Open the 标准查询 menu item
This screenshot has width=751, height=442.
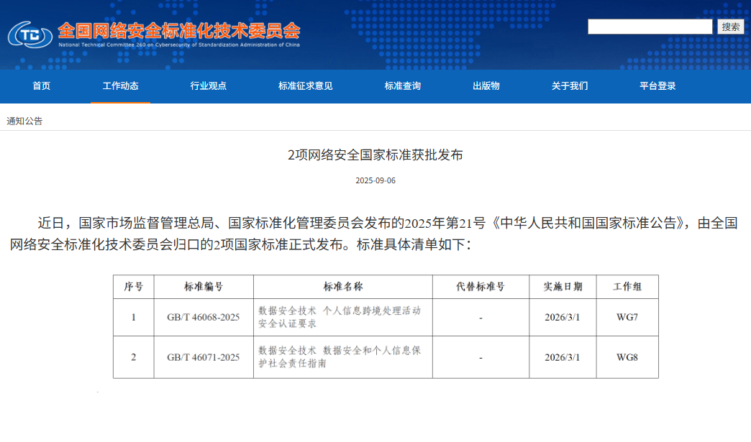click(402, 86)
